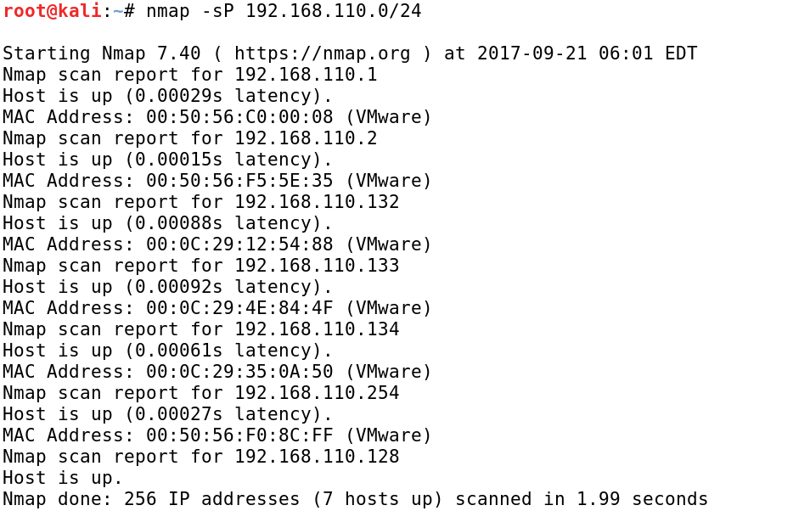Click the https://nmap.org link

(322, 53)
